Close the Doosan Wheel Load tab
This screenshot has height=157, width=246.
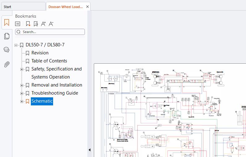pos(88,7)
